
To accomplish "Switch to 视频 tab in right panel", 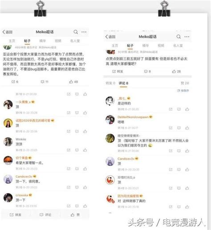I will click(x=161, y=45).
